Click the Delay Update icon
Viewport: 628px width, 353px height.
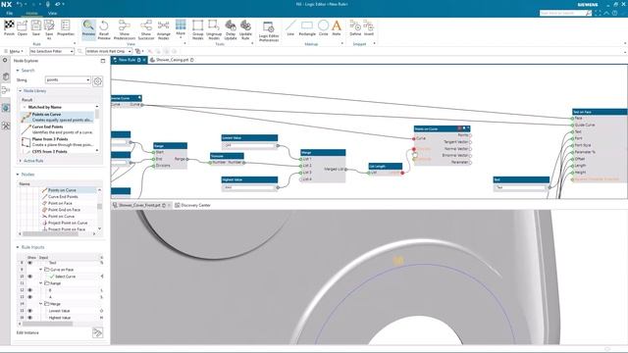point(231,25)
